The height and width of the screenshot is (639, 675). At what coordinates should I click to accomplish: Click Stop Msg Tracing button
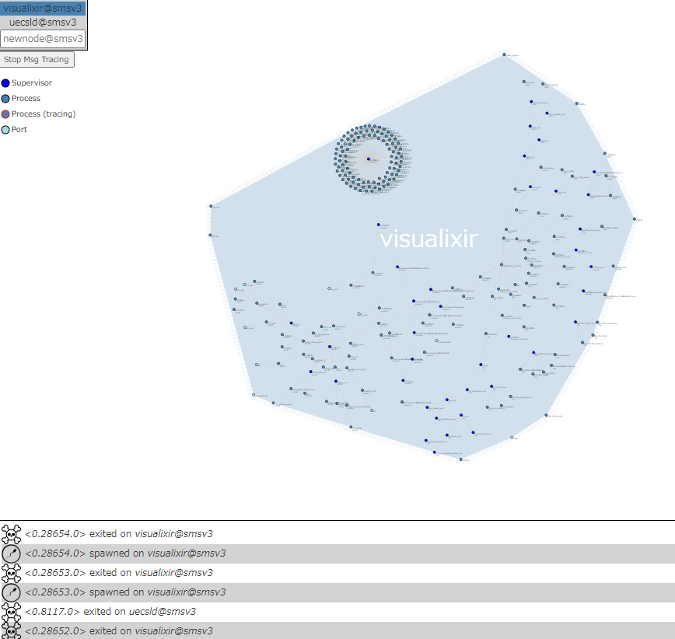point(37,59)
